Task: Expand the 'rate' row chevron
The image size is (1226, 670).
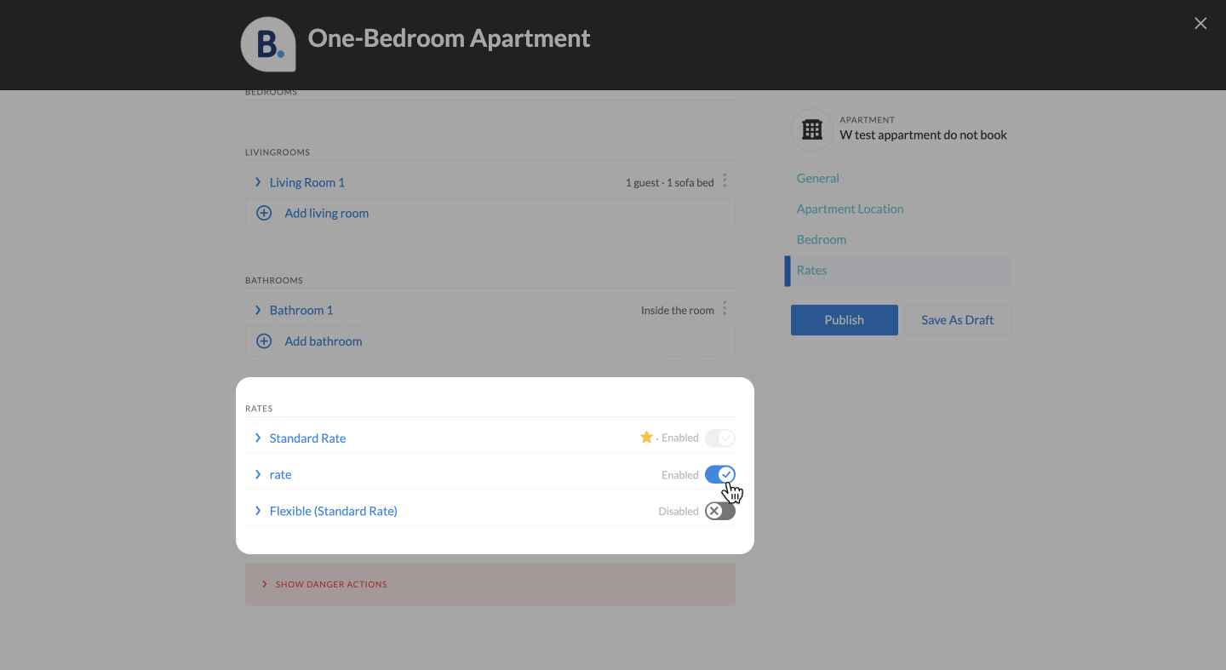Action: [258, 474]
